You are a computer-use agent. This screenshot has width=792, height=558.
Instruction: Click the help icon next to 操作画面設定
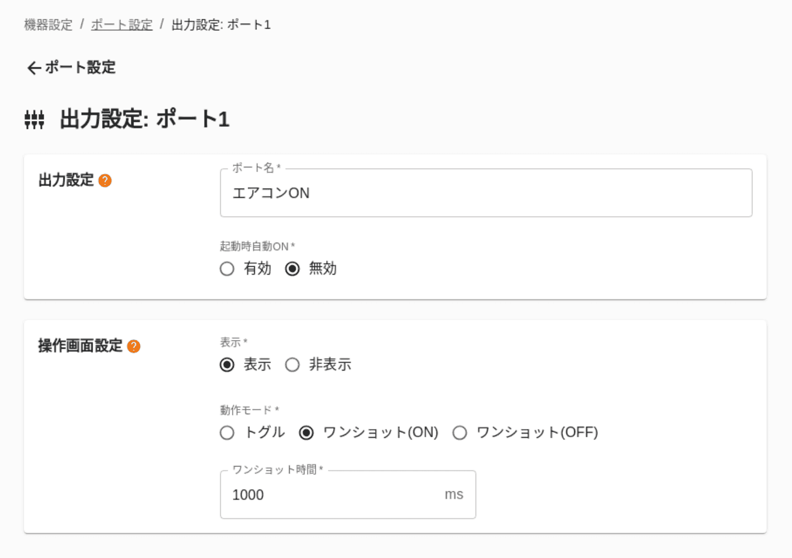click(133, 346)
